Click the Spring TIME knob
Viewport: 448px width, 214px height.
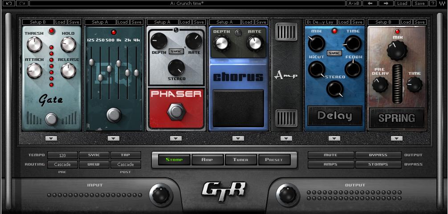pyautogui.click(x=414, y=85)
